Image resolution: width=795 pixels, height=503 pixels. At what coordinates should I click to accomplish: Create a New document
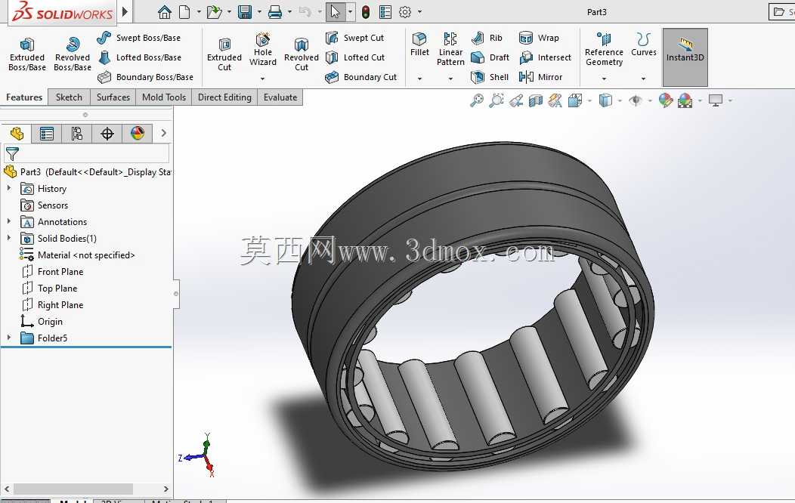coord(184,11)
